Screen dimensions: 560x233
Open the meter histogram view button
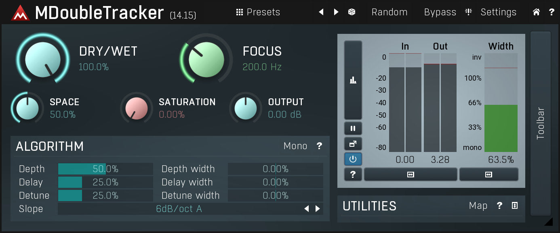[x=353, y=80]
